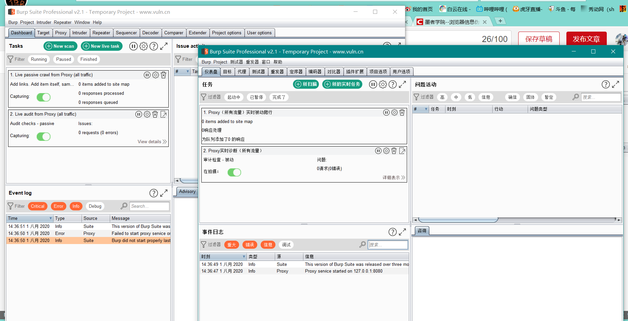Delete Live audit from Proxy task
Viewport: 628px width, 321px height.
tap(155, 114)
